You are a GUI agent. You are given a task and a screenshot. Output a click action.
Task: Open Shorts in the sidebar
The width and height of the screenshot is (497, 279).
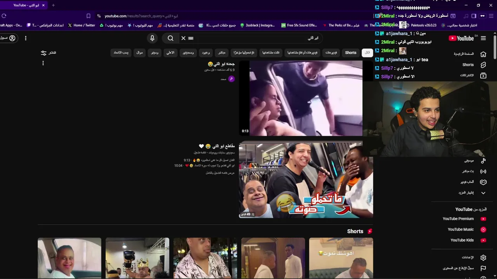468,65
